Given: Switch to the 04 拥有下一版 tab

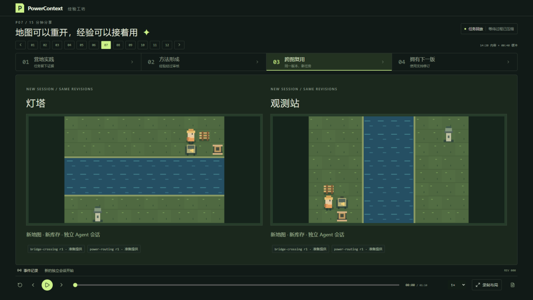Looking at the screenshot, I should (455, 62).
